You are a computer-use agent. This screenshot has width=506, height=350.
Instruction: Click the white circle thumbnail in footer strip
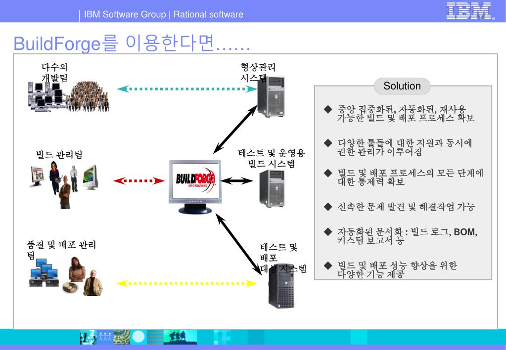click(138, 337)
